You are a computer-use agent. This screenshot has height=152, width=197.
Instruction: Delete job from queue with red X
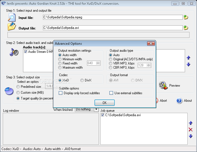click(191, 129)
